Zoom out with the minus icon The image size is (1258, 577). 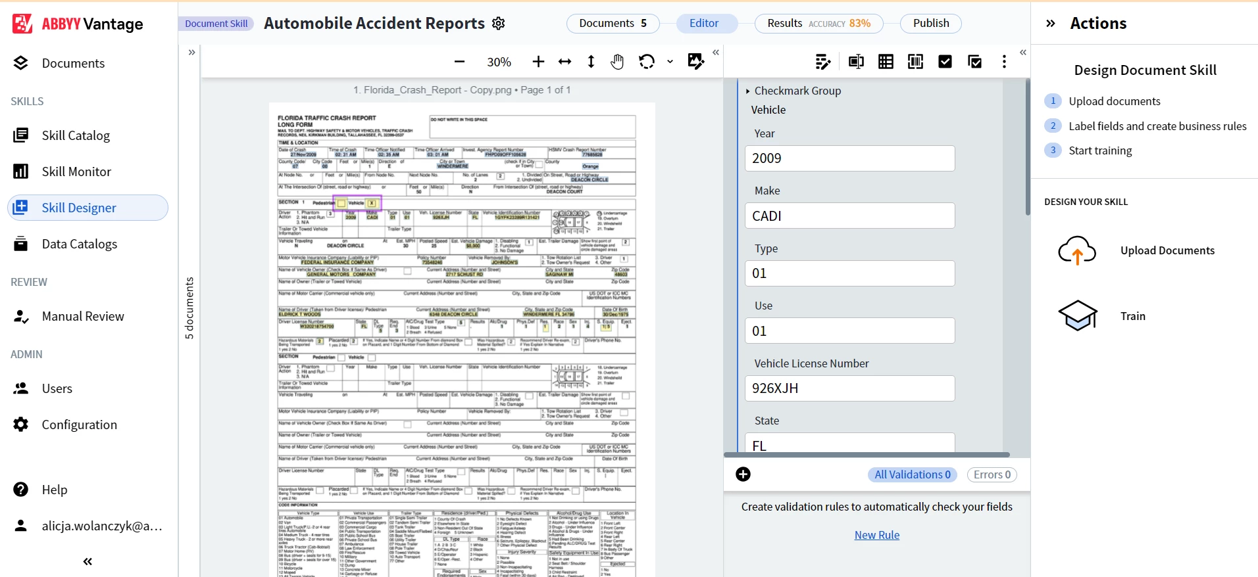459,62
